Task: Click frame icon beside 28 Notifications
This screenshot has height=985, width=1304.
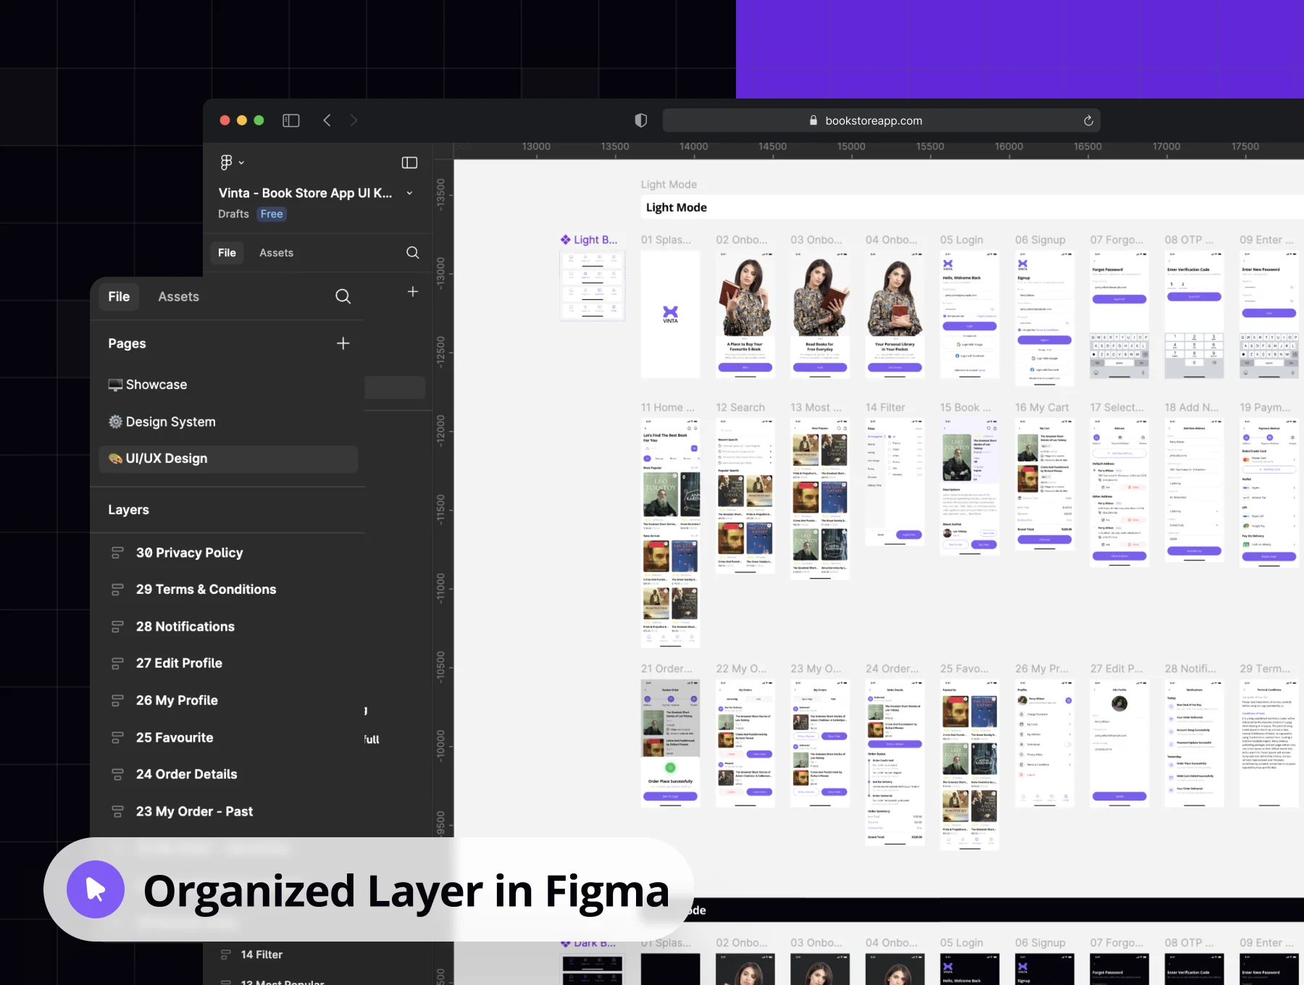Action: click(x=117, y=626)
